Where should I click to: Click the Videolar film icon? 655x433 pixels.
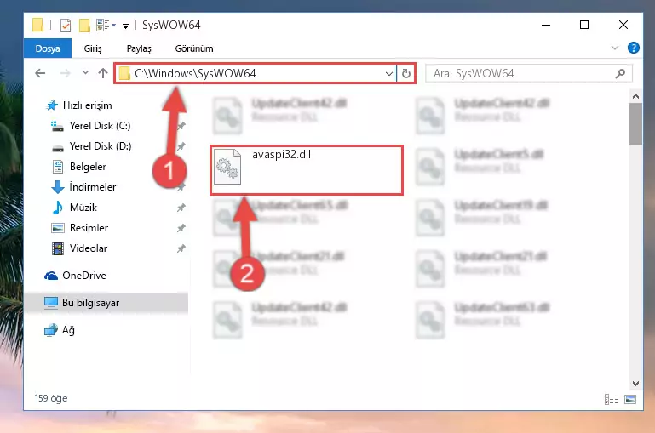58,248
